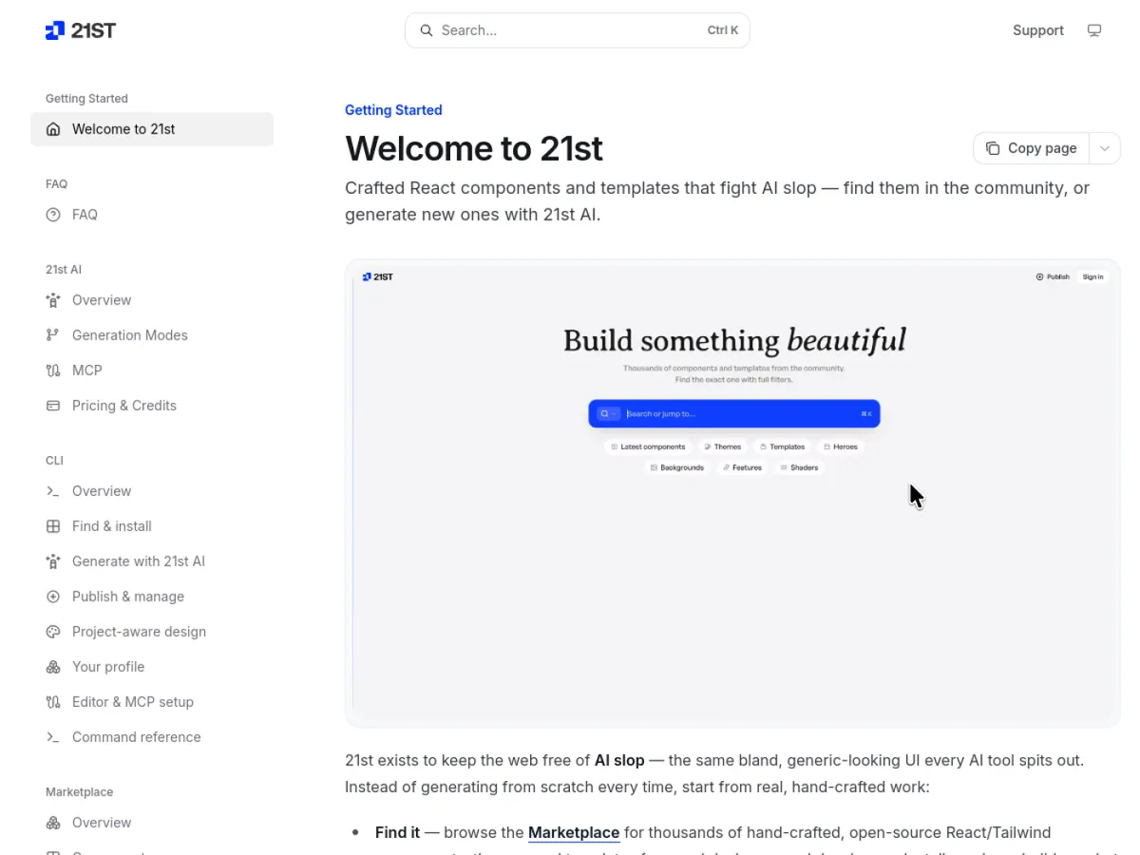The width and height of the screenshot is (1140, 855).
Task: Toggle the theme monitor icon
Action: (x=1094, y=30)
